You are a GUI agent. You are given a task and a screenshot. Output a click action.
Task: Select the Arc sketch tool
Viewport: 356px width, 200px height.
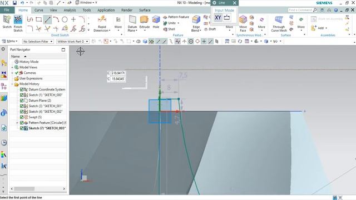(x=56, y=19)
